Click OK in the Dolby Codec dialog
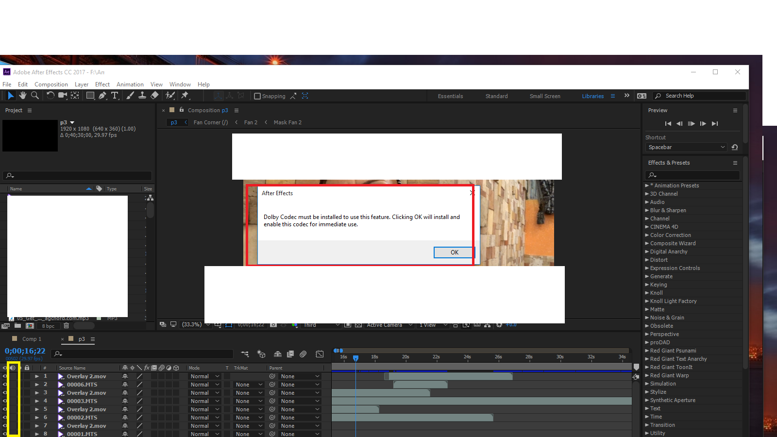The height and width of the screenshot is (437, 777). tap(455, 252)
